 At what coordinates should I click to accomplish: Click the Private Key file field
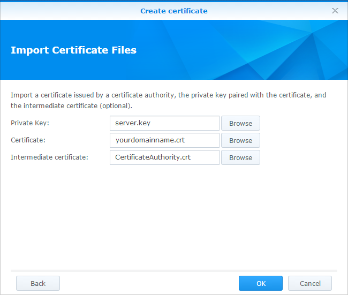164,123
